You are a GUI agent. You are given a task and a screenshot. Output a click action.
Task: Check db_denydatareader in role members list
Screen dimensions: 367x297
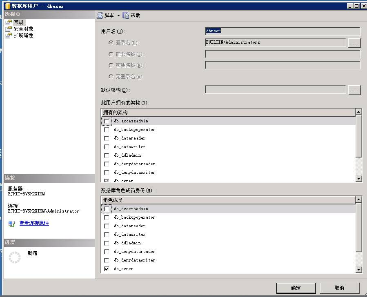[x=107, y=252]
